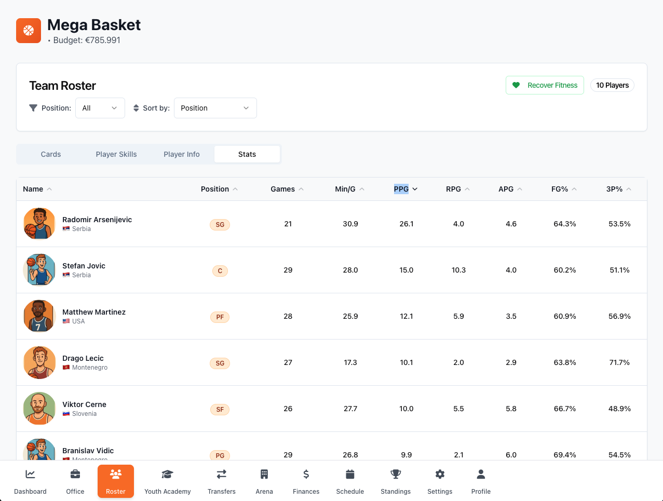Screen dimensions: 663x501
Task: Click the Mega Basket basketball logo
Action: [x=29, y=31]
